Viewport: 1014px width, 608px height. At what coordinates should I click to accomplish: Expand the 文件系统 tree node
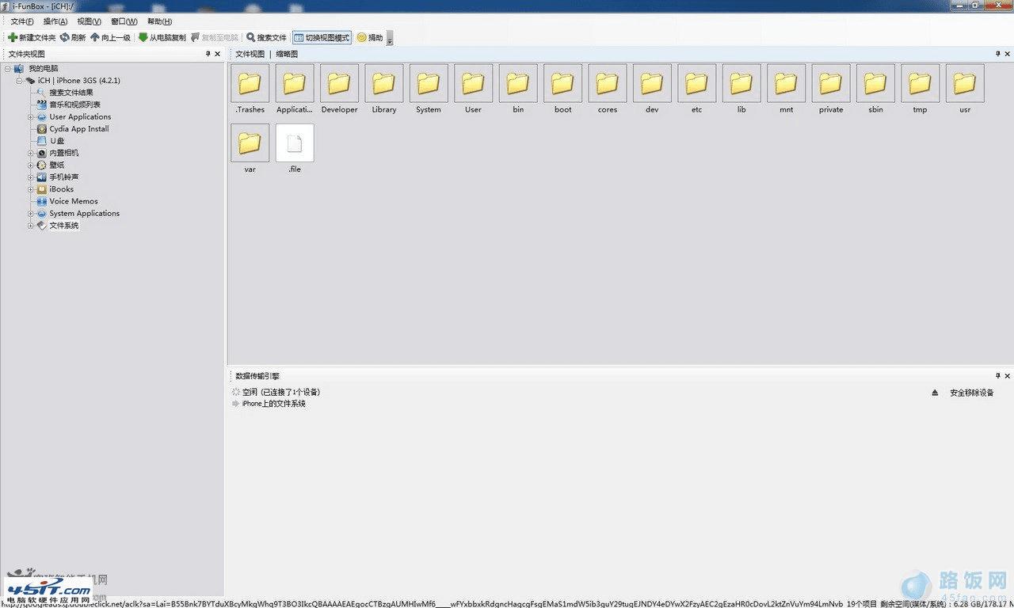pyautogui.click(x=32, y=226)
